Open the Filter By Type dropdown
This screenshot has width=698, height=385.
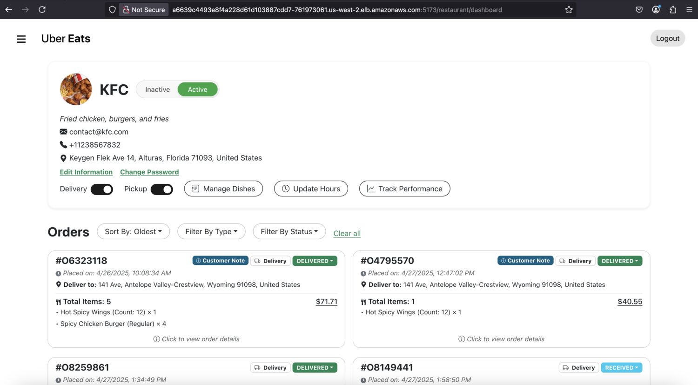pos(211,231)
